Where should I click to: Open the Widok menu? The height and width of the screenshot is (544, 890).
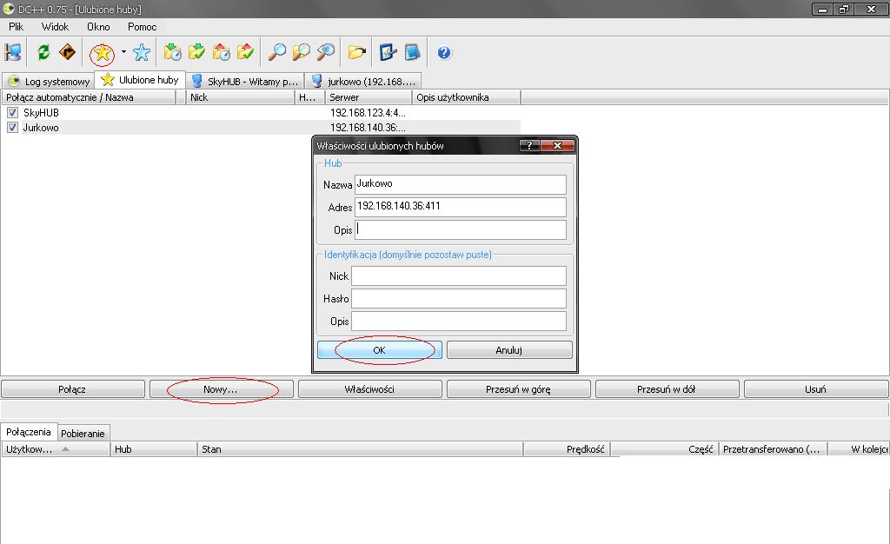tap(55, 27)
